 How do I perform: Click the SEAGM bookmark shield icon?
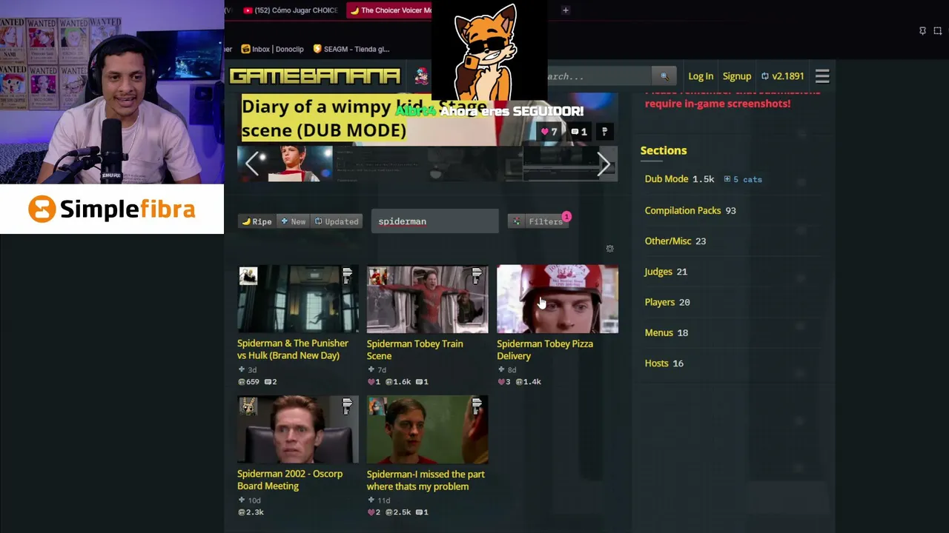tap(317, 49)
